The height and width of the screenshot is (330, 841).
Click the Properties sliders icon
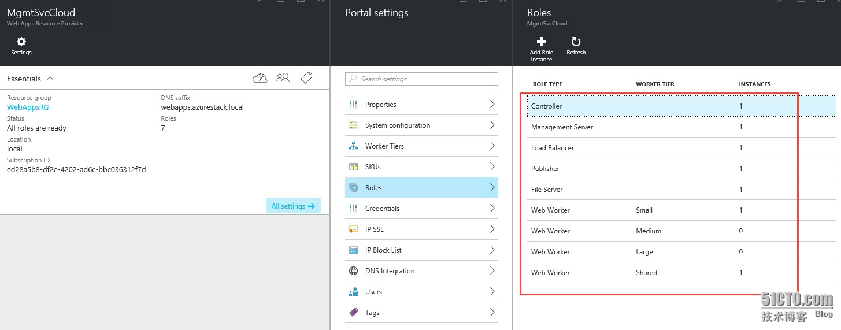(354, 105)
